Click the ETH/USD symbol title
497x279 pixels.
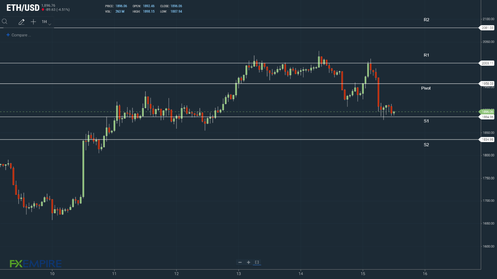point(23,8)
